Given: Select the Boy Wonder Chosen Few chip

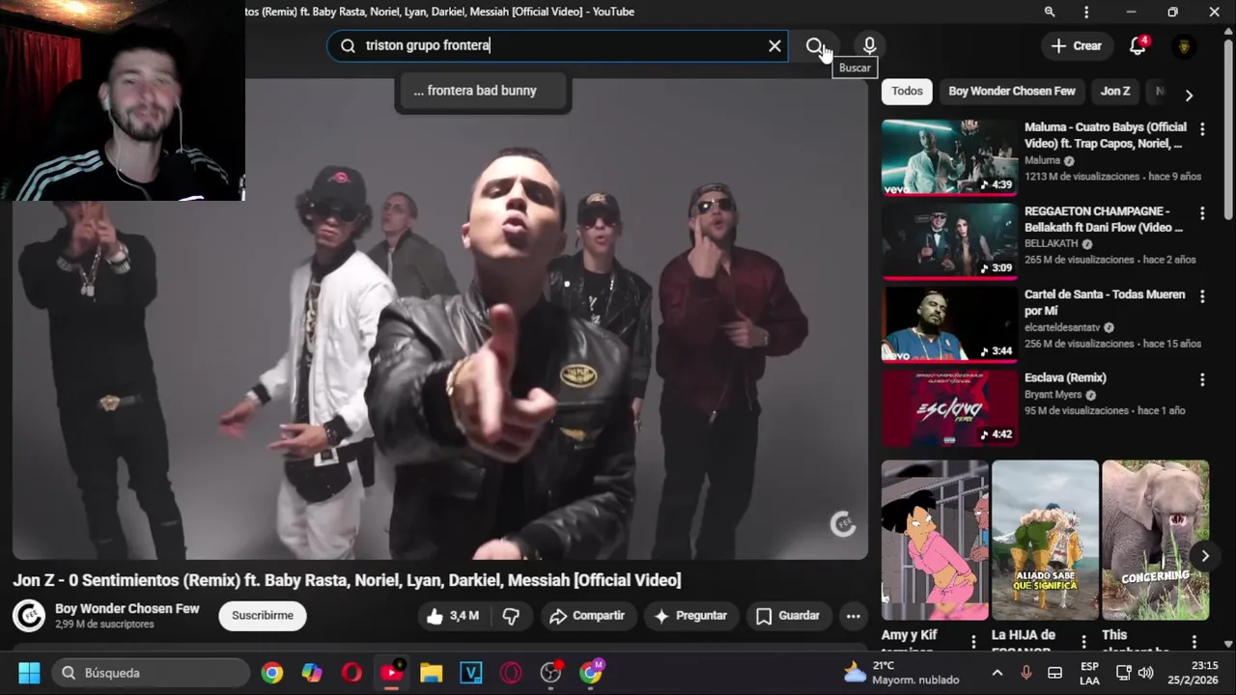Looking at the screenshot, I should click(x=1011, y=91).
